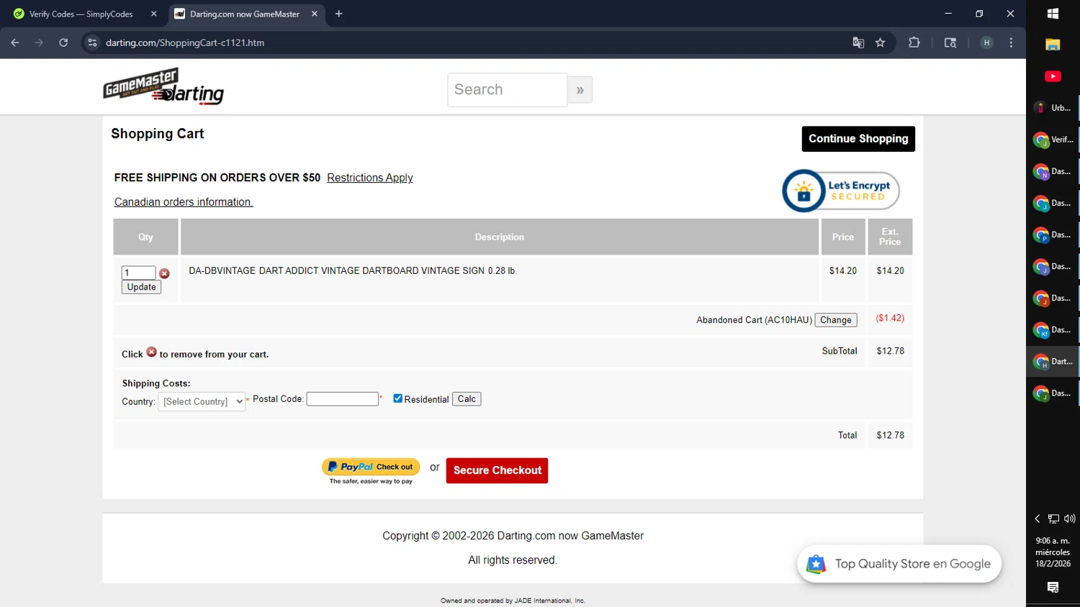1080x607 pixels.
Task: Go back with the browser back arrow
Action: point(15,42)
